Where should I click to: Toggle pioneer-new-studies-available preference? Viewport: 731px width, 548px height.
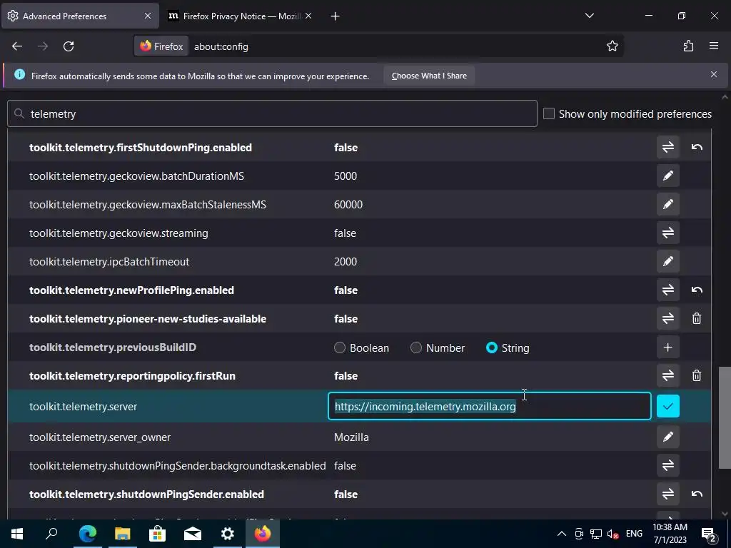pyautogui.click(x=667, y=318)
